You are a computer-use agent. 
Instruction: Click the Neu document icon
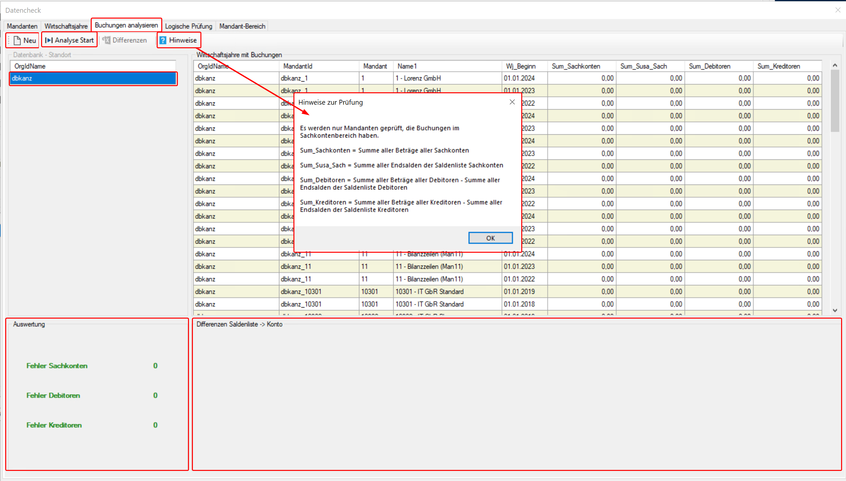click(17, 40)
